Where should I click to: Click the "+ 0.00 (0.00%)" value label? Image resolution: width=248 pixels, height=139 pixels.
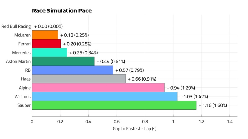coord(49,27)
